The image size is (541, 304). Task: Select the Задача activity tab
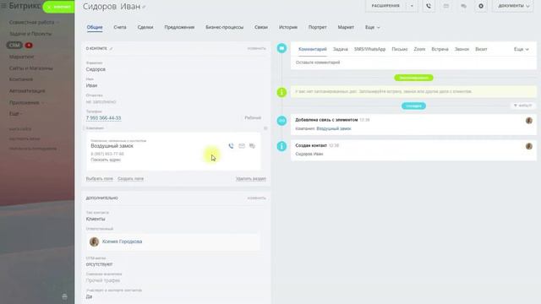point(340,49)
